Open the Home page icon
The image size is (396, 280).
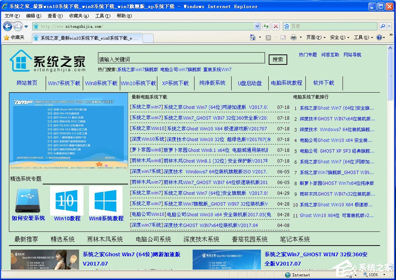pos(252,37)
